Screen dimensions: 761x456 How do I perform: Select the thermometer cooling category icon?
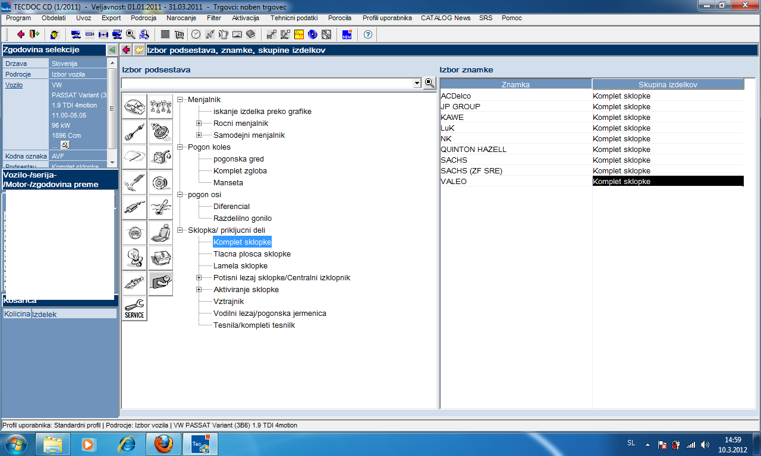[x=161, y=207]
